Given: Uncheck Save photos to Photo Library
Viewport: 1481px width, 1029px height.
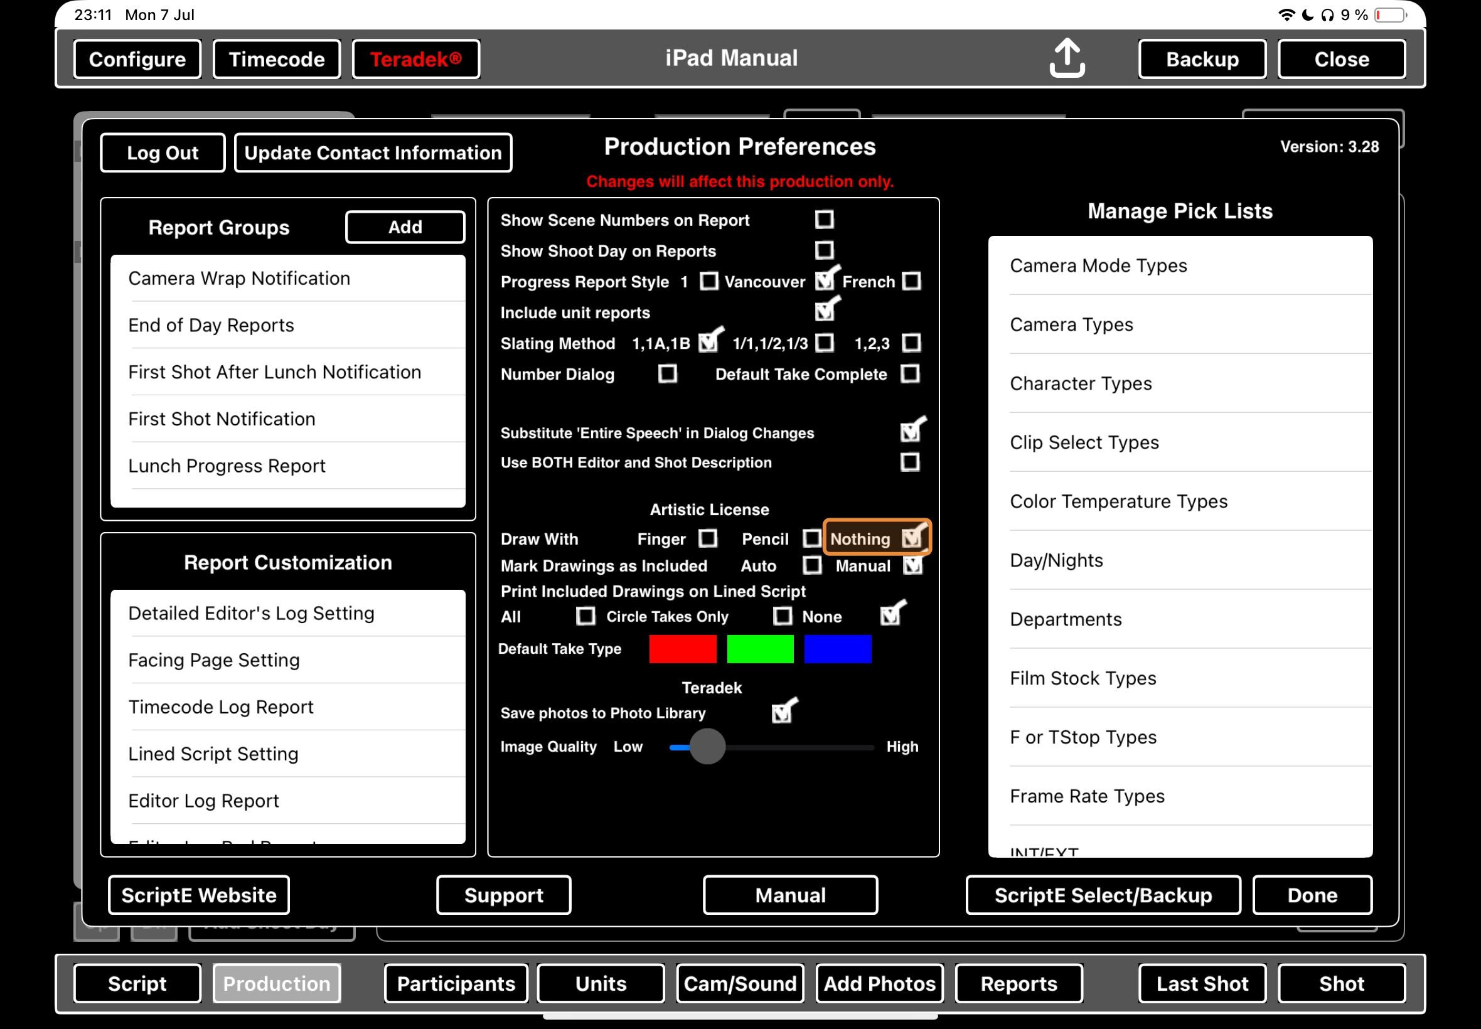Looking at the screenshot, I should (x=781, y=712).
